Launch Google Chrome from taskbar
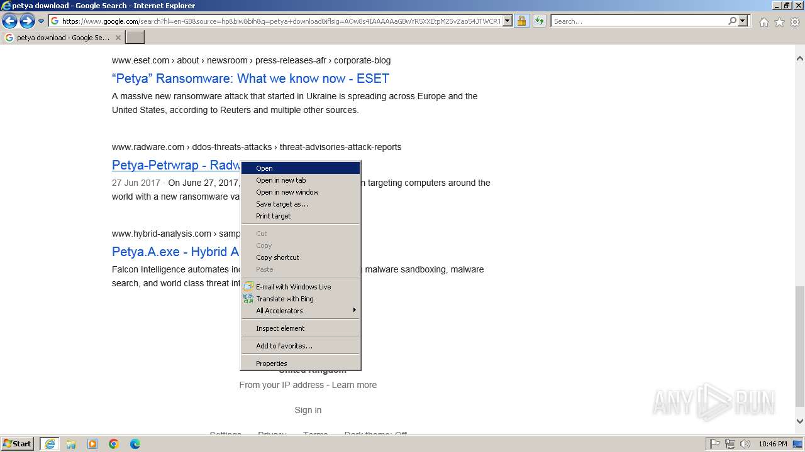The height and width of the screenshot is (452, 805). click(114, 444)
